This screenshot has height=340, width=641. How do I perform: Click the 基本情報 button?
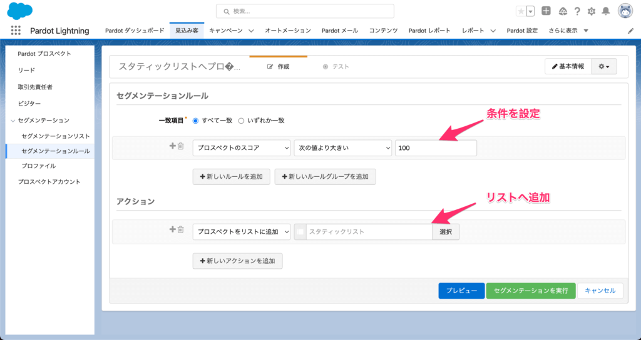(x=568, y=66)
